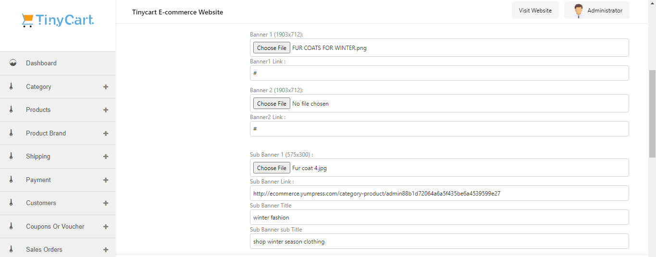Click the Sub Banner Title input field
Image resolution: width=656 pixels, height=257 pixels.
tap(439, 217)
